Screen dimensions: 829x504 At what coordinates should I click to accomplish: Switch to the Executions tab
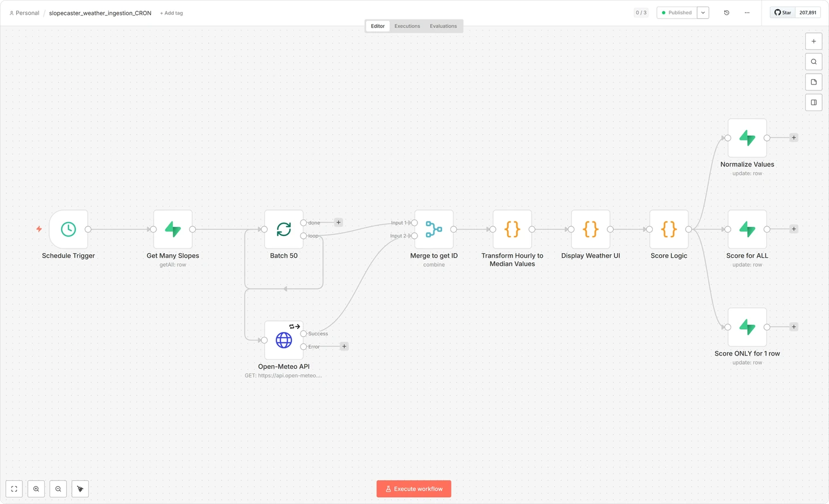(x=407, y=26)
